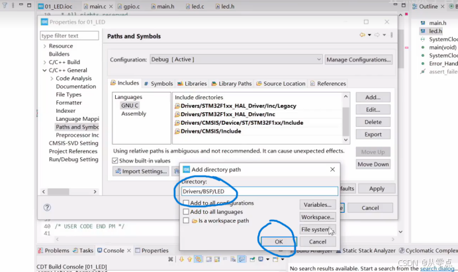The height and width of the screenshot is (272, 458).
Task: Click the Open Console icon in console toolbar
Action: point(275,259)
